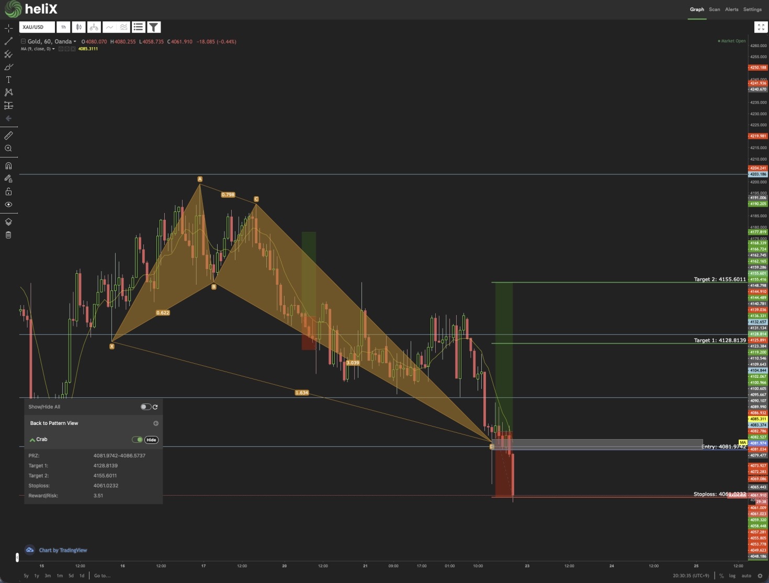
Task: Switch to the Graph tab
Action: 697,9
